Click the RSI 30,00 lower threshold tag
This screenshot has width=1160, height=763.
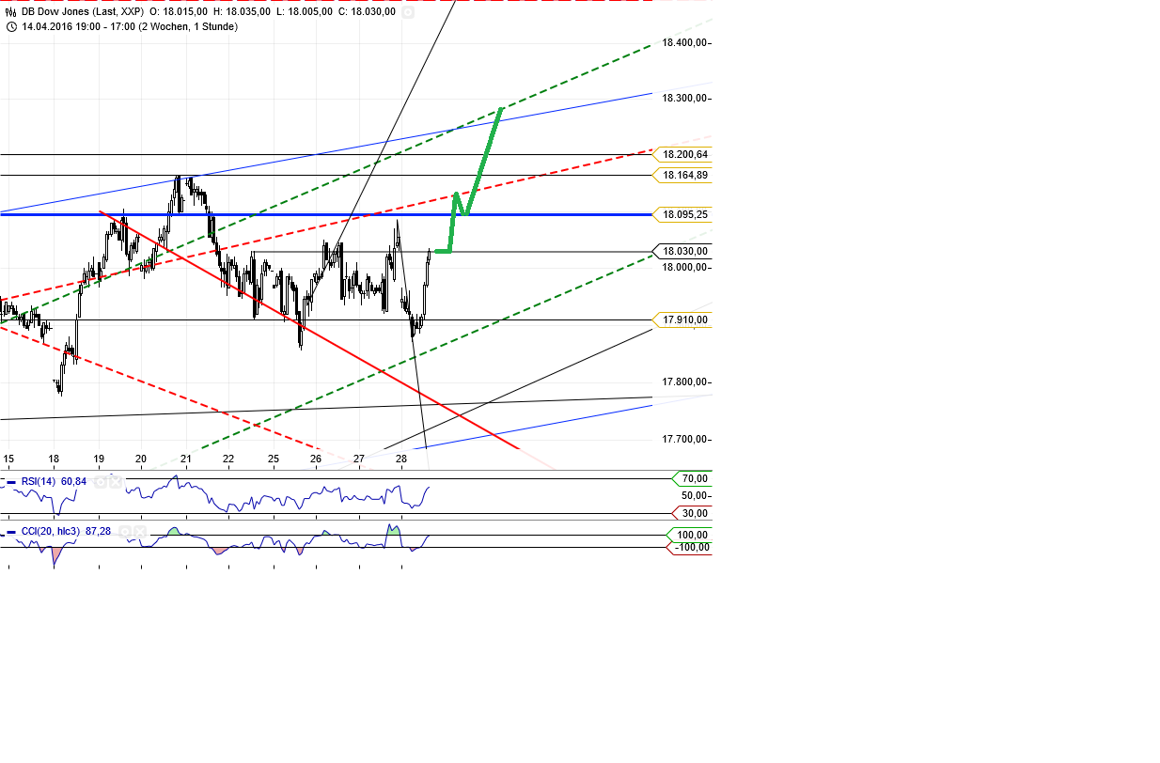point(694,513)
